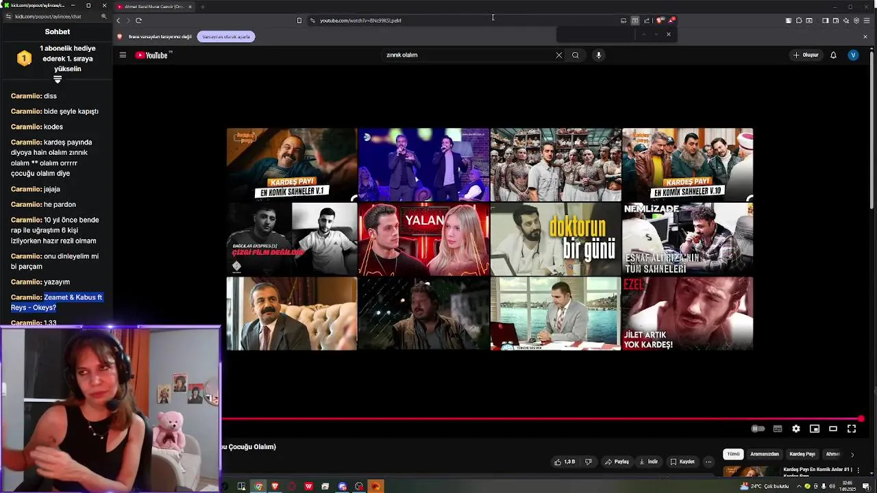The width and height of the screenshot is (877, 493).
Task: Select the Ahmet filter chip
Action: point(832,454)
